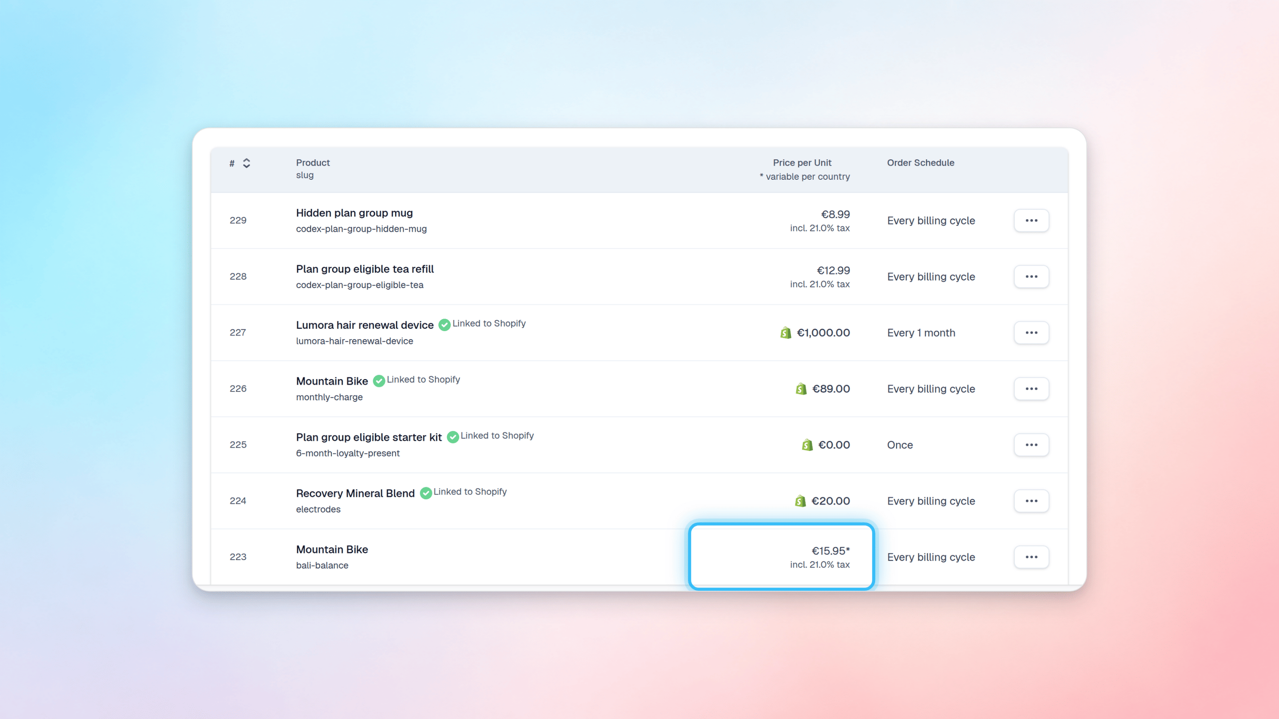Select product name Recovery Mineral Blend

click(x=355, y=493)
